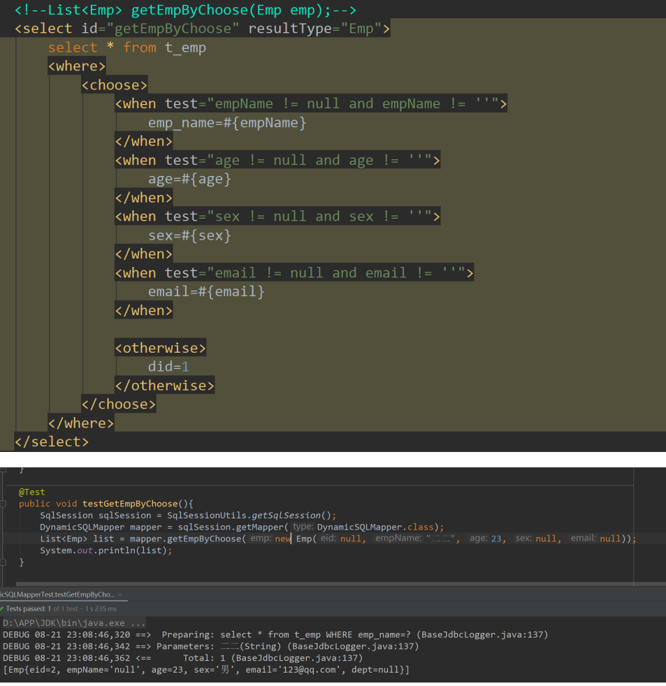Collapse the testGetEmpByChoose method fold marker

[3, 504]
